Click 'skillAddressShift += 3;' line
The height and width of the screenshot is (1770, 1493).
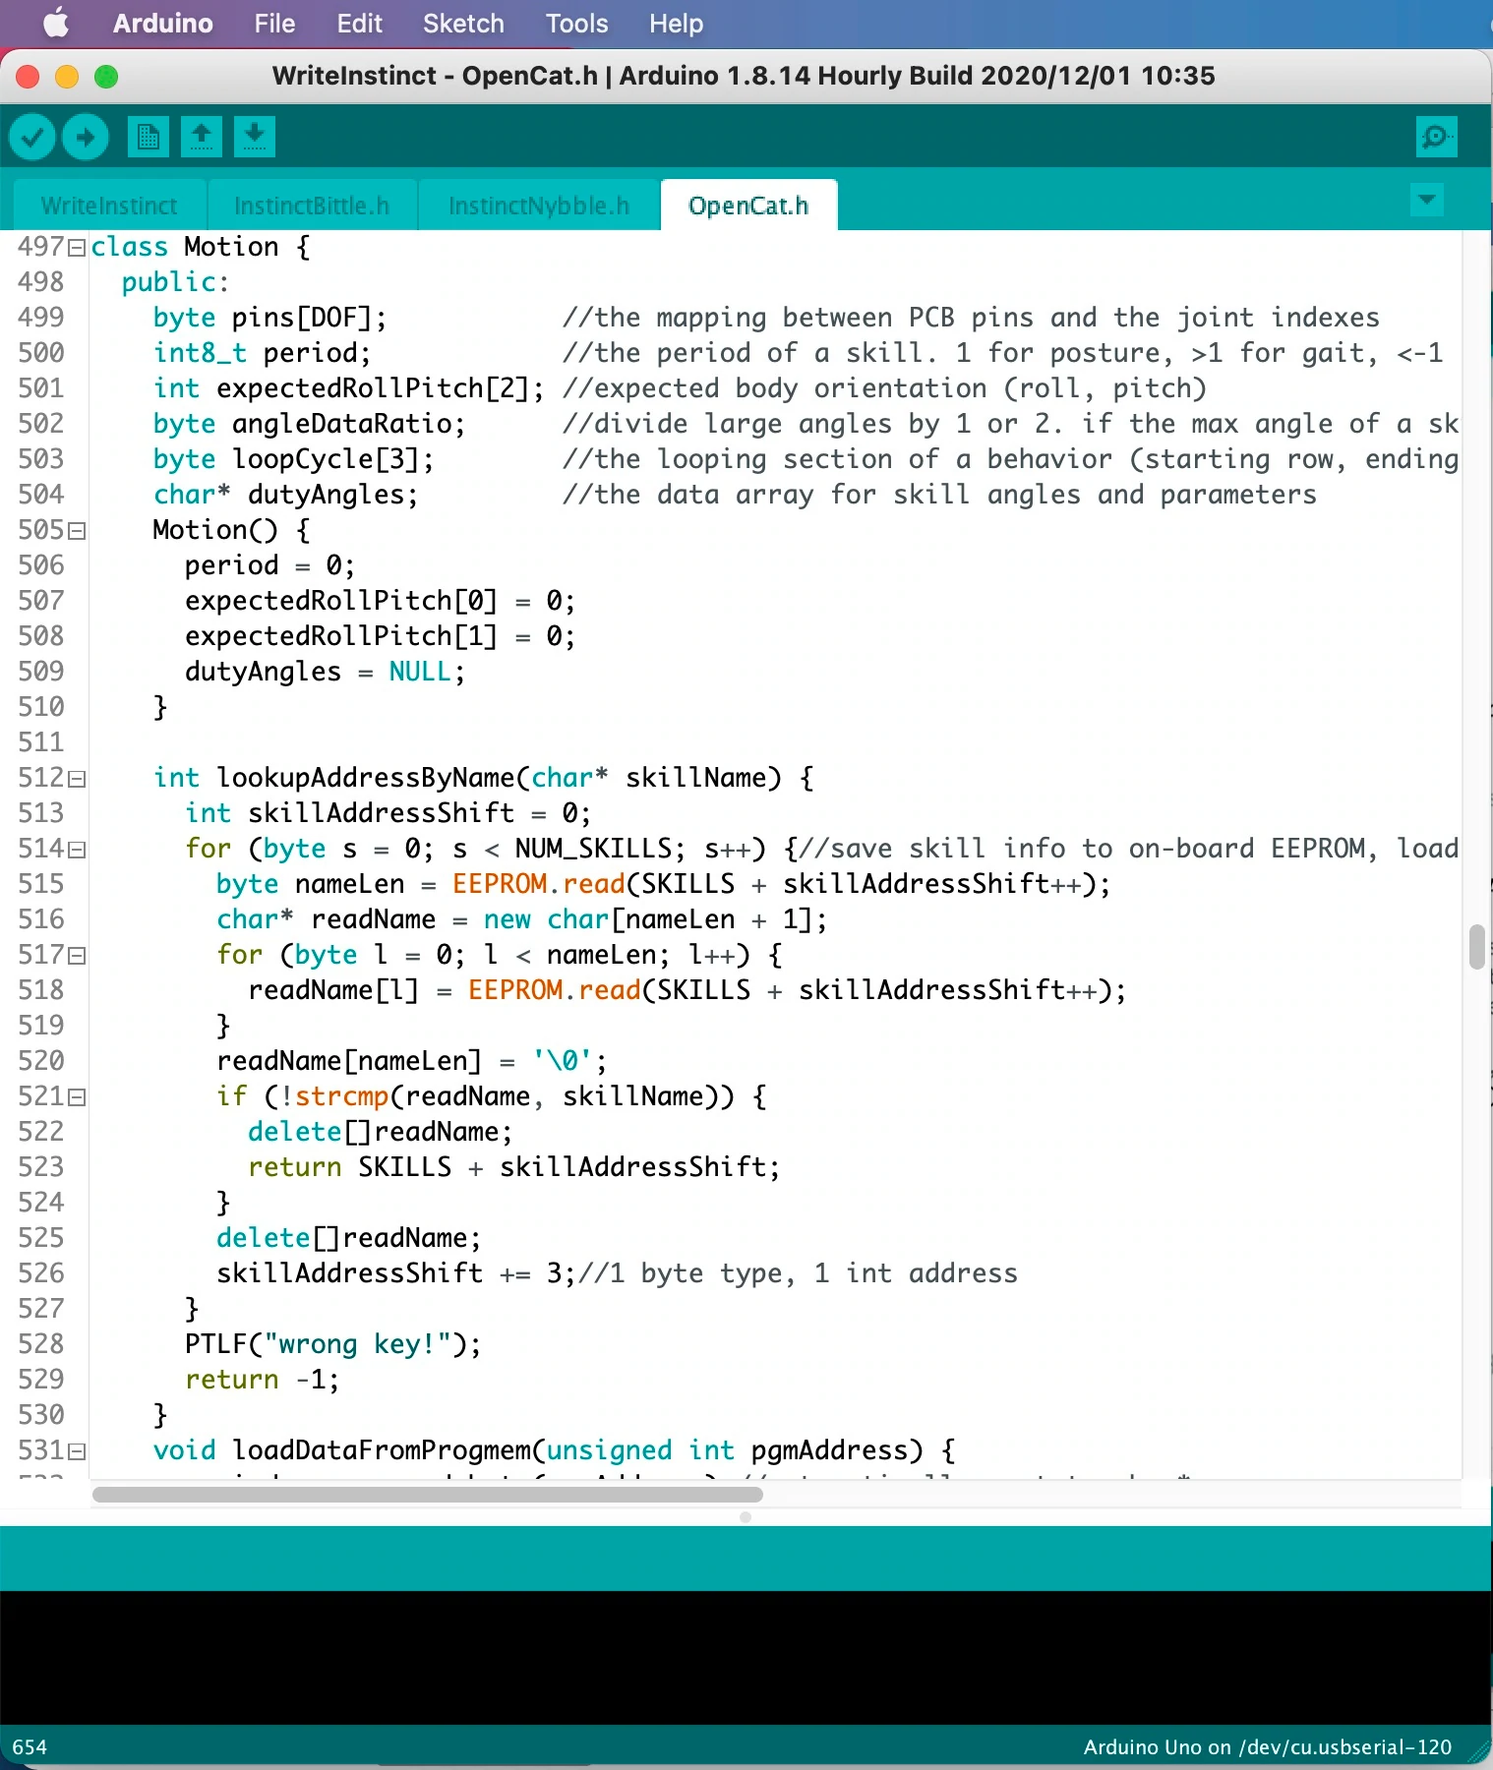(x=395, y=1273)
